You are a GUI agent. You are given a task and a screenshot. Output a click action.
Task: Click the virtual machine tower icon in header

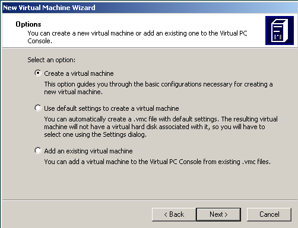[280, 30]
